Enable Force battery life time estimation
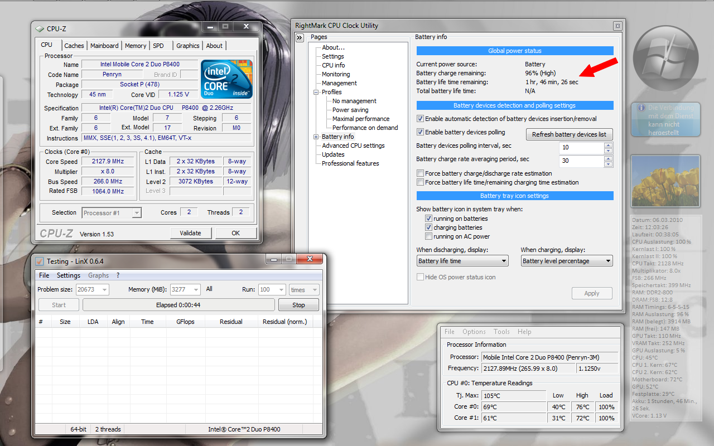714x446 pixels. click(420, 182)
